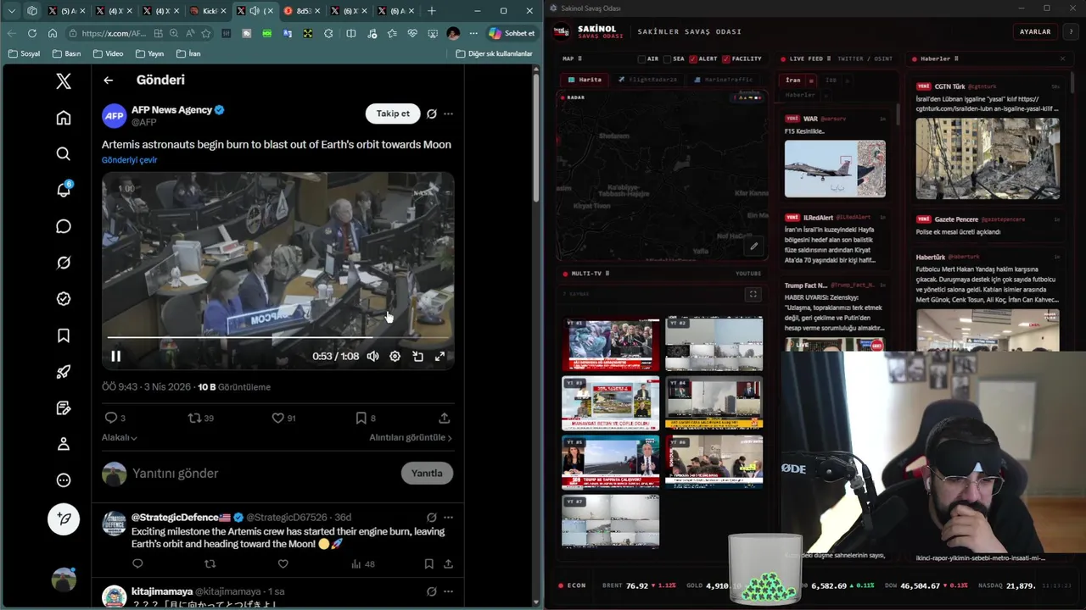
Task: Open X messages chat icon
Action: pos(64,226)
